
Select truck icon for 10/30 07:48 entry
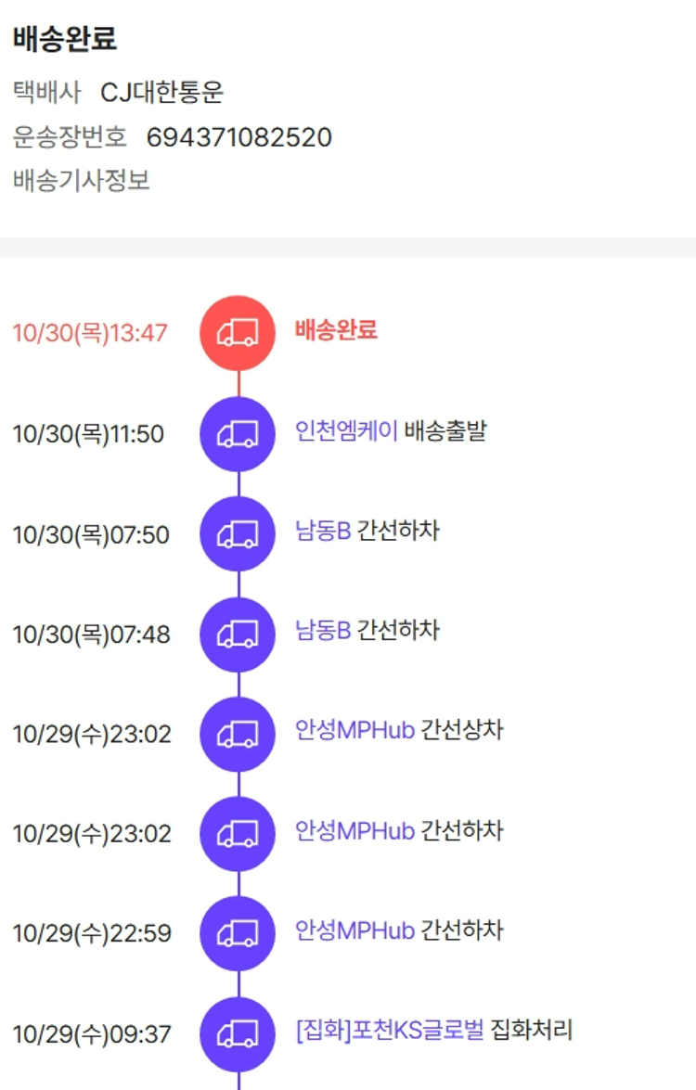click(238, 635)
